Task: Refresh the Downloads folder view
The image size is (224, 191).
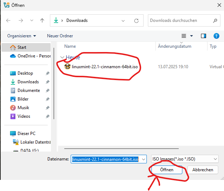Action: (136, 21)
